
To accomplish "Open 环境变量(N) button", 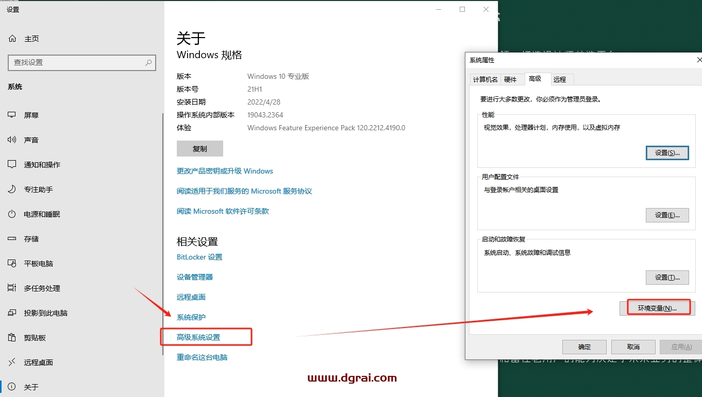I will 658,308.
